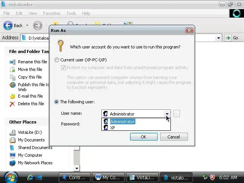The width and height of the screenshot is (244, 183).
Task: Close the Run As dialog
Action: [189, 30]
